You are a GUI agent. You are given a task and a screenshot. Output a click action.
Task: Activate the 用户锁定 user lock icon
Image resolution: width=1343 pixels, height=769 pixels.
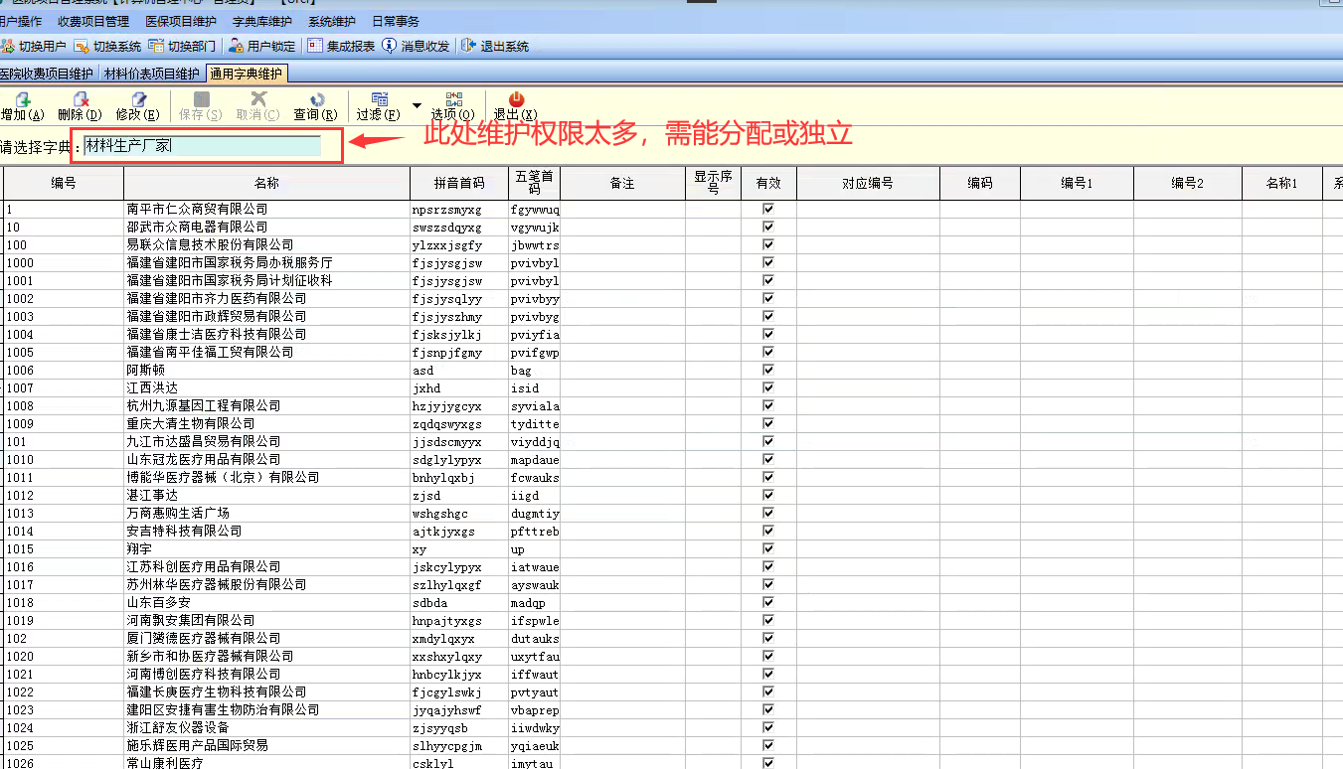[236, 46]
